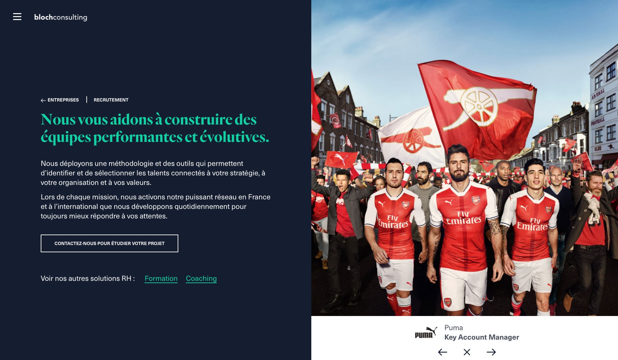Screen dimensions: 618x360
Task: Click the Key Account Manager title
Action: (482, 337)
